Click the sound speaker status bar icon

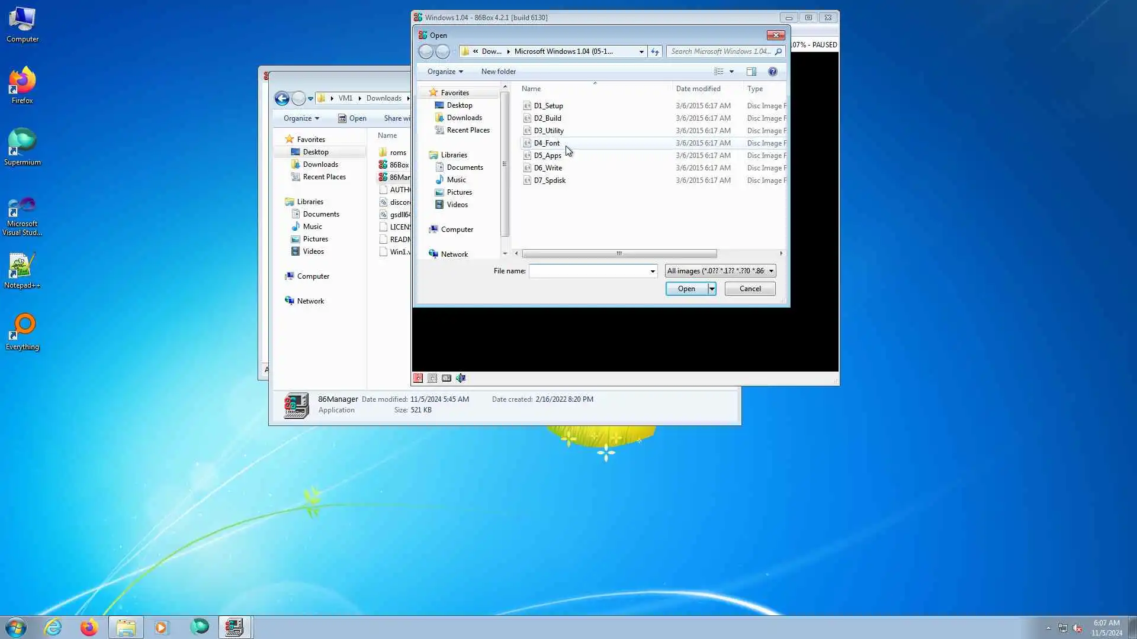pos(461,378)
